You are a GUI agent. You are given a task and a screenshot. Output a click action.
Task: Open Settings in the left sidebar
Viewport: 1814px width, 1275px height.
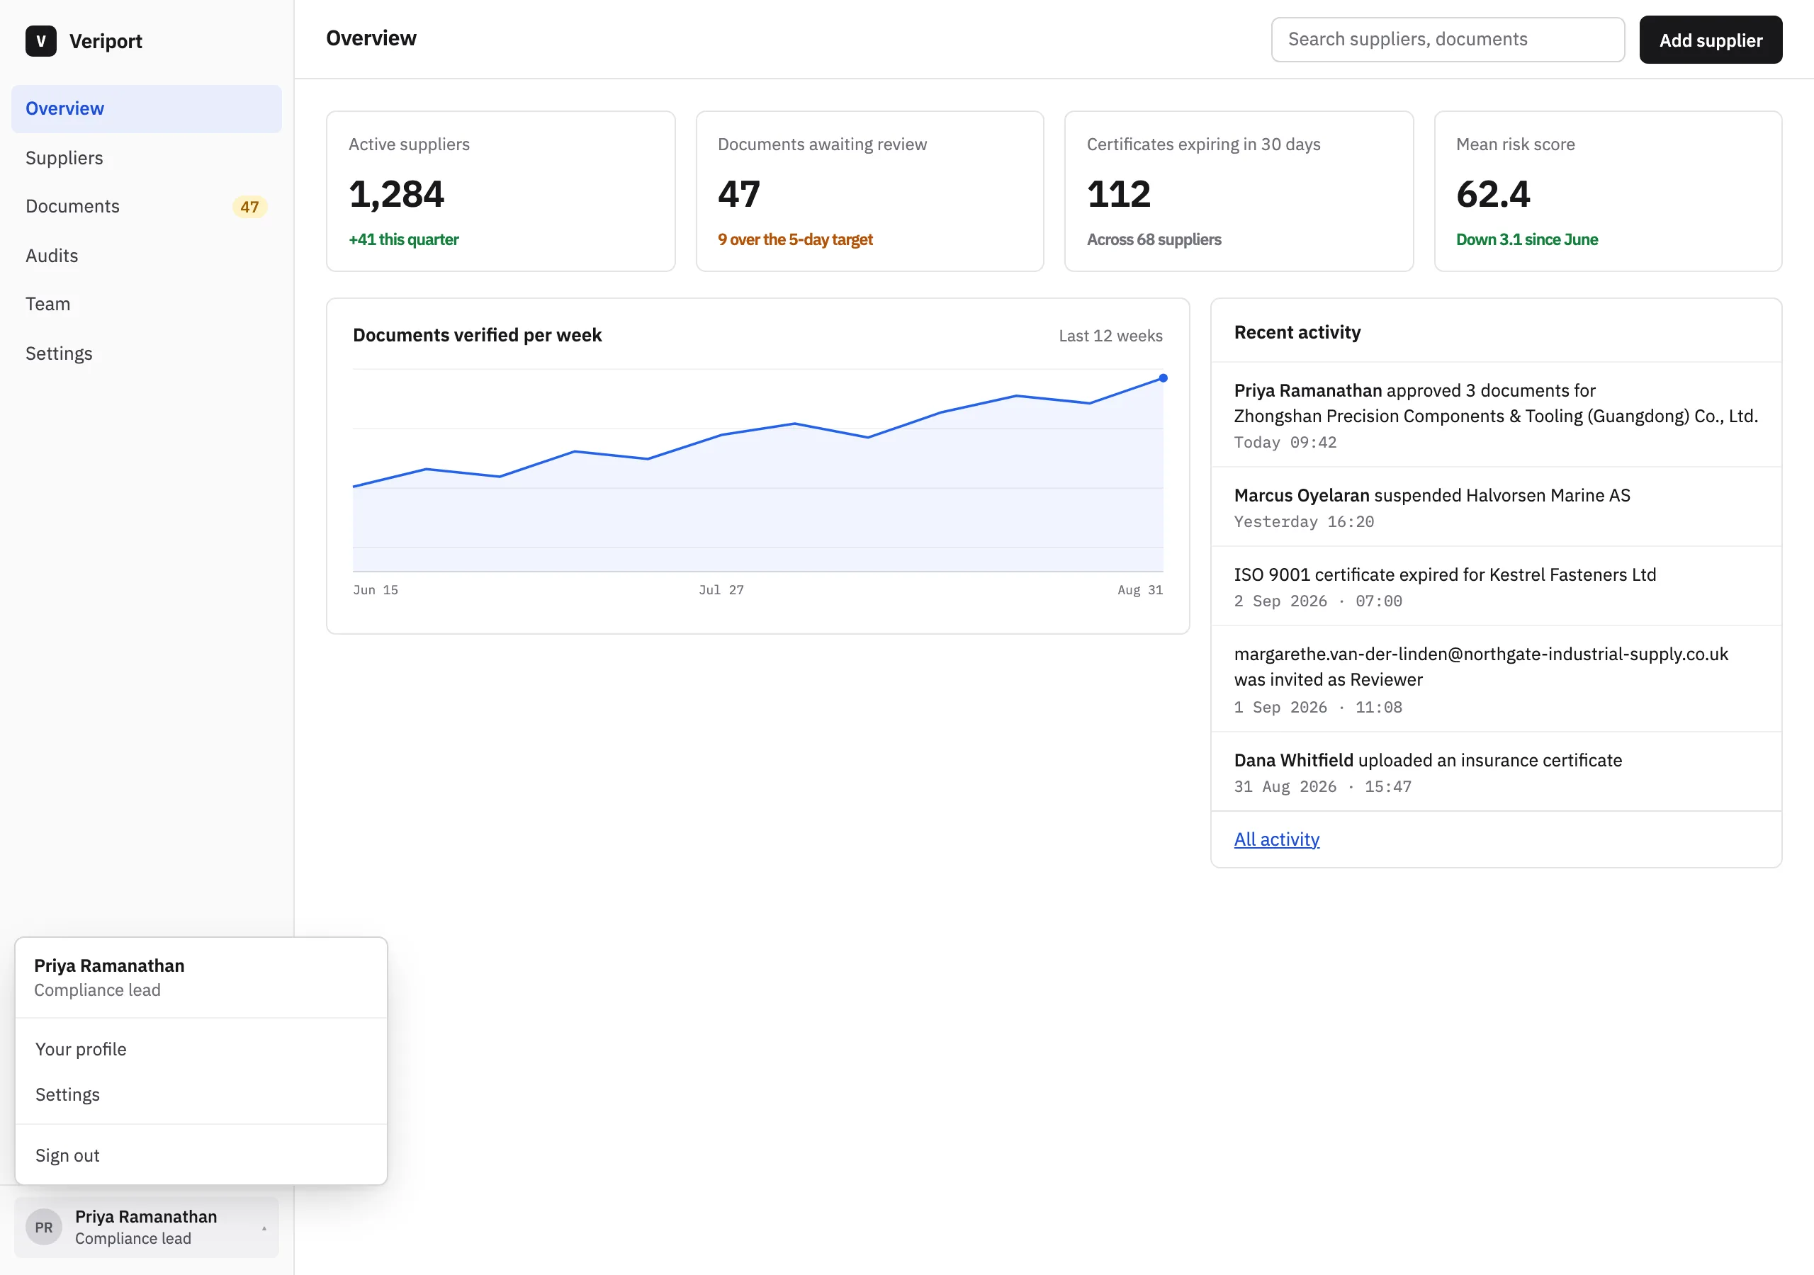tap(146, 353)
